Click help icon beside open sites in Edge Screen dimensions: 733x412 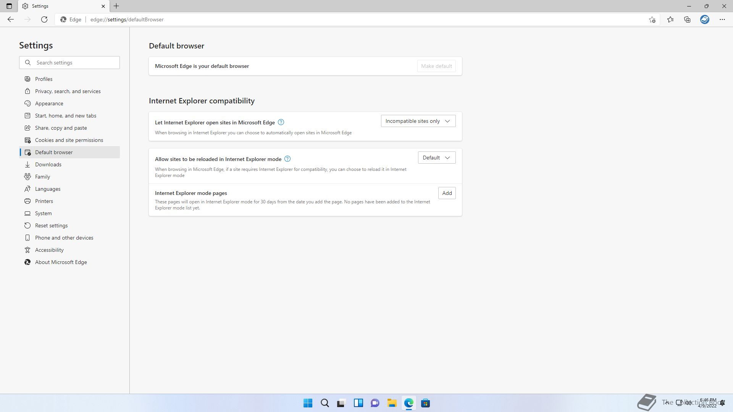click(x=281, y=122)
